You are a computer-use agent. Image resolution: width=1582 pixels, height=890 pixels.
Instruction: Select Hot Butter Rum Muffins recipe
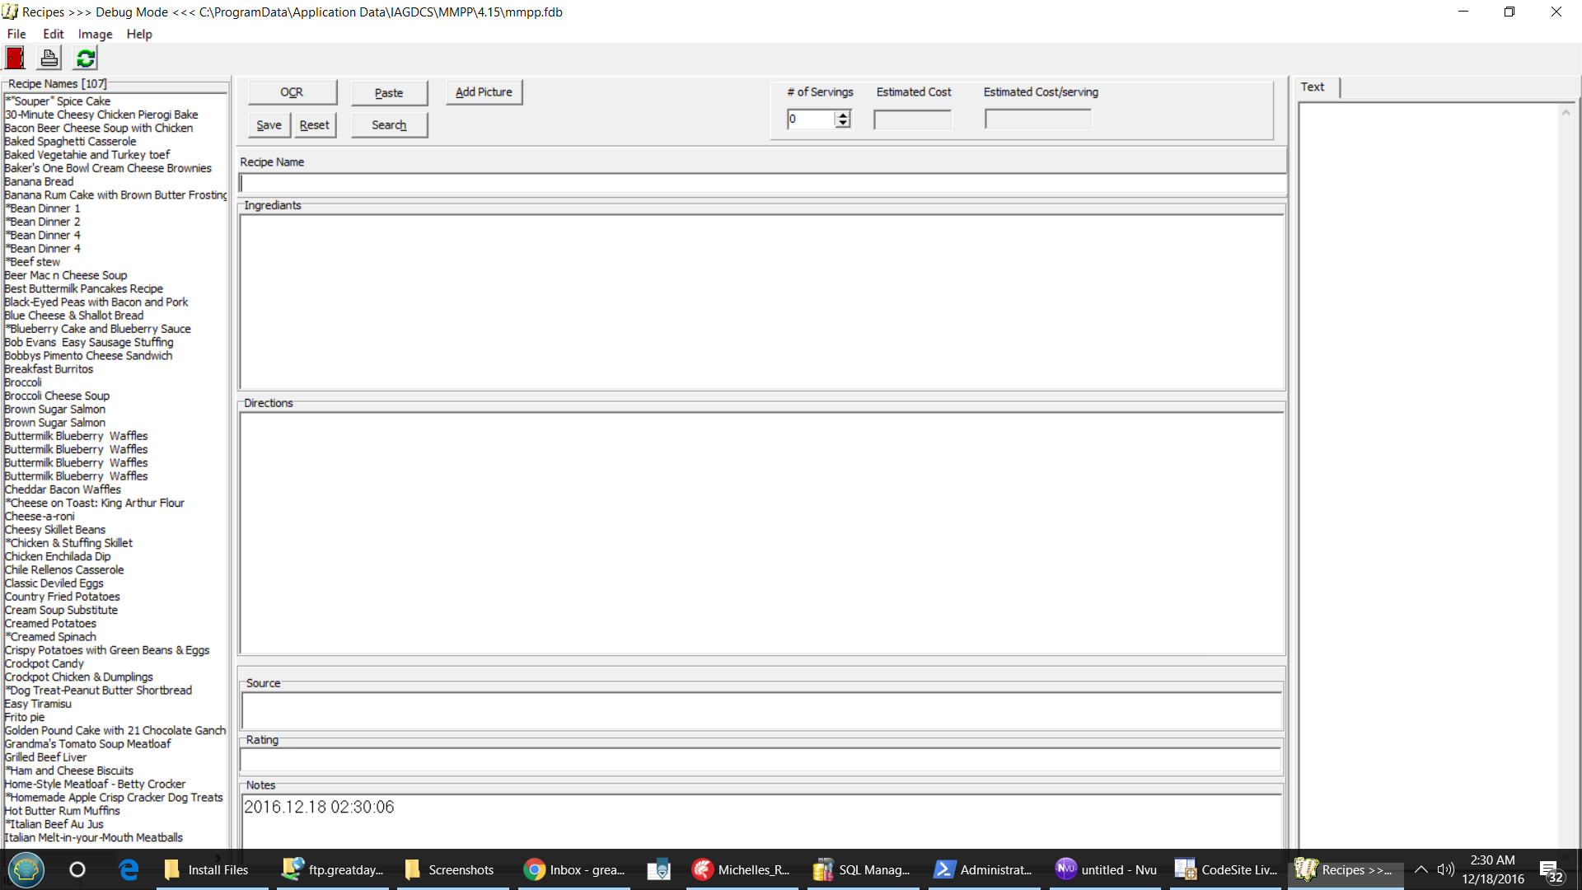tap(62, 811)
